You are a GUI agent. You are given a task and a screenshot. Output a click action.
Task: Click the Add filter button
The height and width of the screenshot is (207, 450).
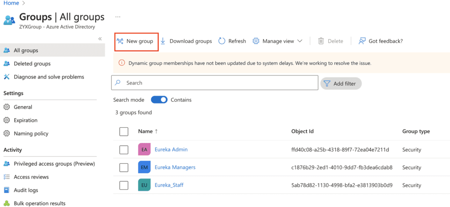point(341,84)
